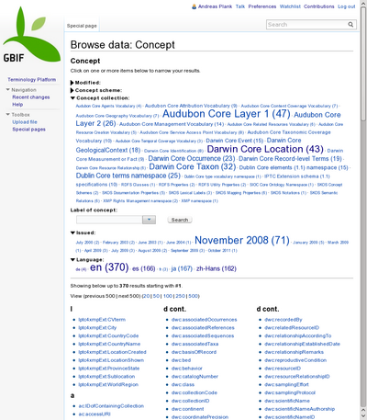Open ac:IDofContainingCollection concept
The width and height of the screenshot is (367, 420).
[x=111, y=406]
